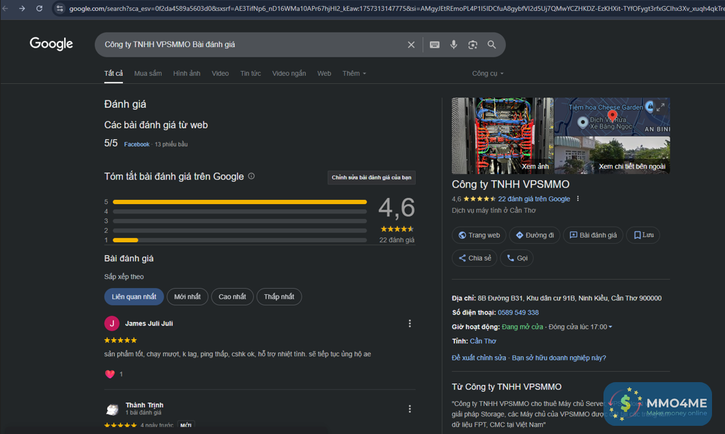Open site information icon in address bar
This screenshot has height=434, width=725.
59,8
